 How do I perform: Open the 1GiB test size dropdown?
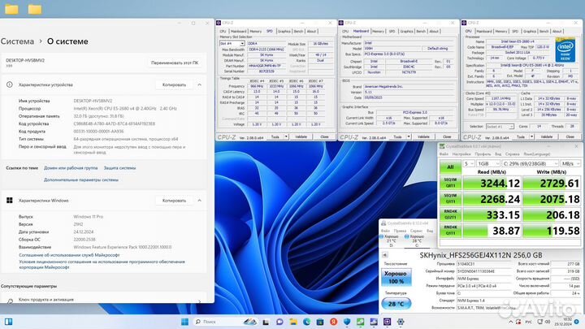tap(488, 163)
